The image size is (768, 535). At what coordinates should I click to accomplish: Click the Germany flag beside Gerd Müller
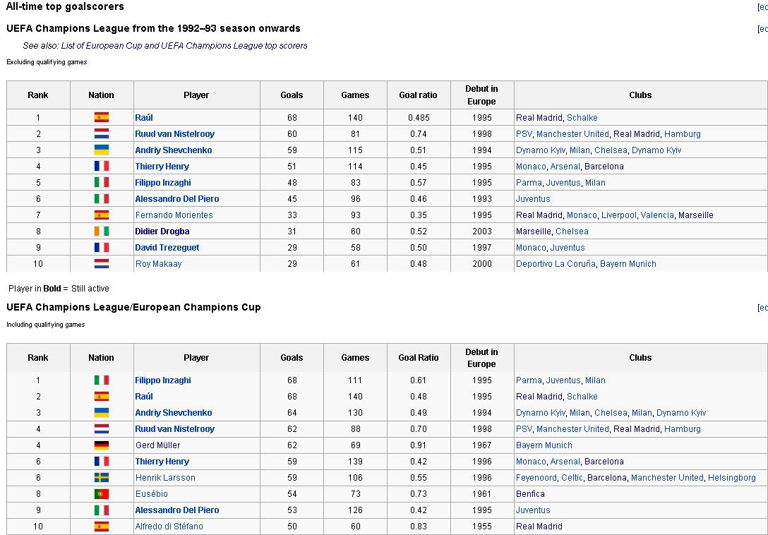pyautogui.click(x=102, y=445)
